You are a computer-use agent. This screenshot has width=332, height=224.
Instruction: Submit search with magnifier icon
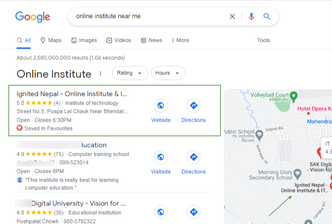267,16
